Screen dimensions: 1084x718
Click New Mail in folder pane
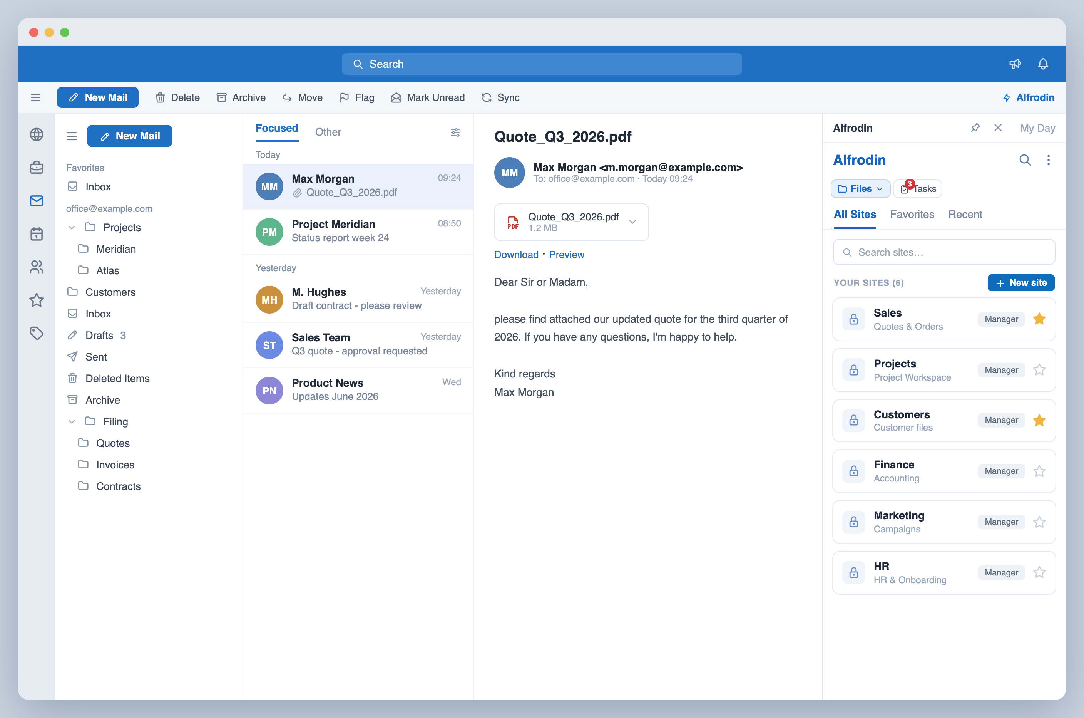pos(129,136)
